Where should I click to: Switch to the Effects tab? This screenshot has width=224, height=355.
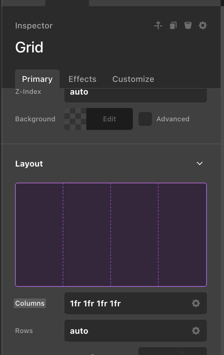(82, 79)
